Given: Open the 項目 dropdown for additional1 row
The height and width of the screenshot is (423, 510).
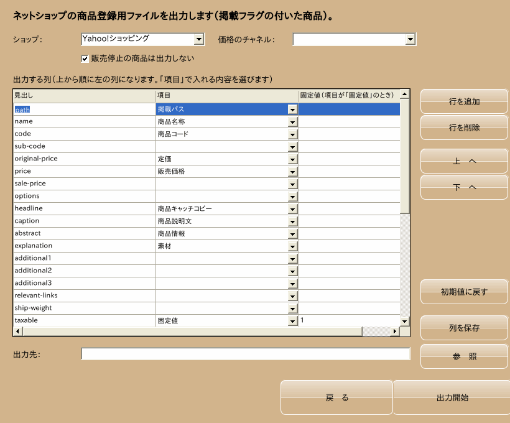Looking at the screenshot, I should 293,259.
